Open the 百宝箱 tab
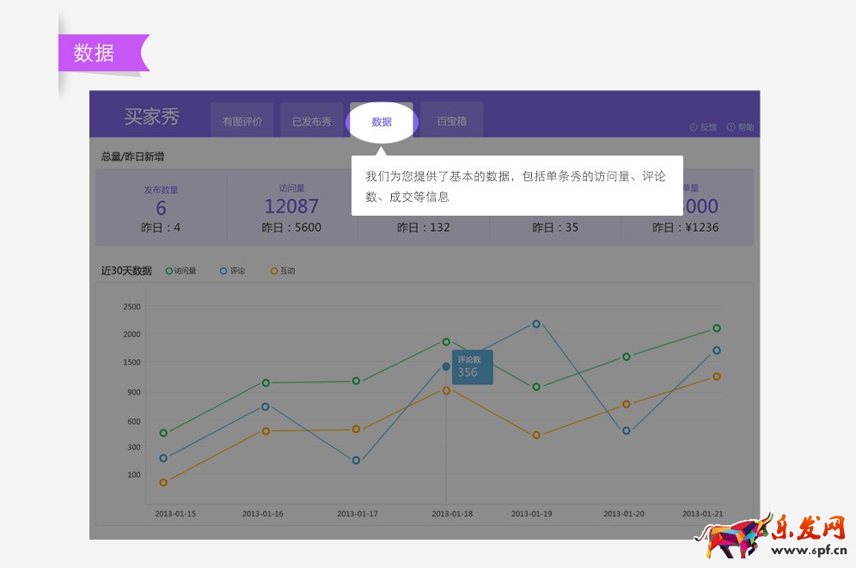The height and width of the screenshot is (568, 856). pyautogui.click(x=451, y=121)
